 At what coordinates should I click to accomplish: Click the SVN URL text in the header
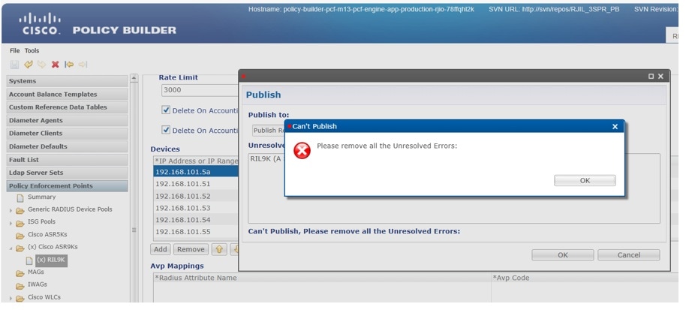pyautogui.click(x=554, y=9)
